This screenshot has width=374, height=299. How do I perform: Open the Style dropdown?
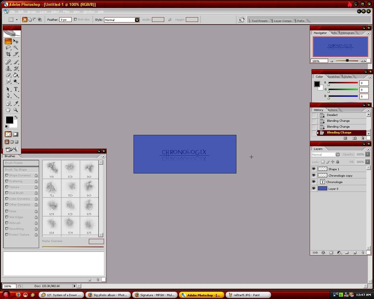[137, 20]
